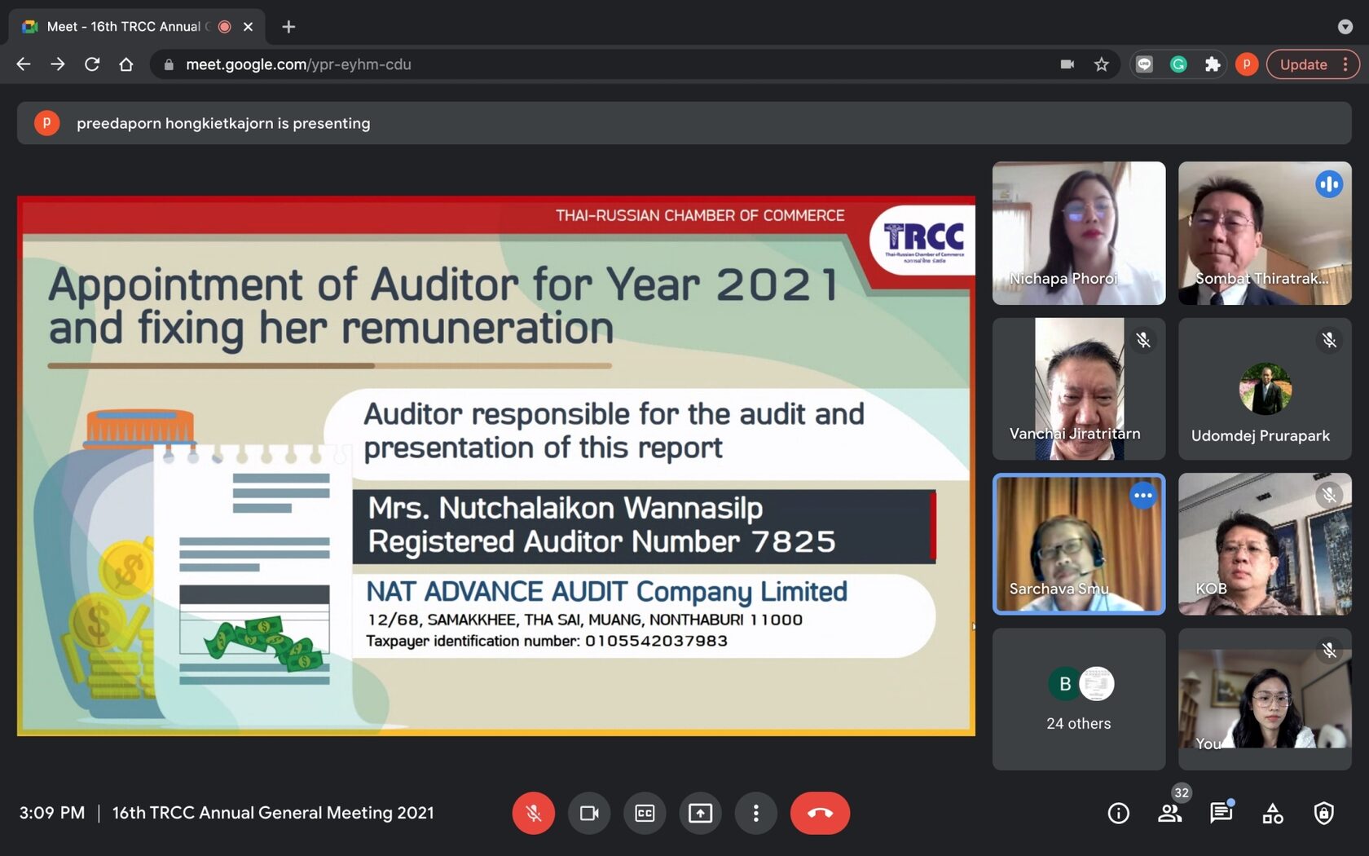
Task: Select your own video tile
Action: point(1265,699)
